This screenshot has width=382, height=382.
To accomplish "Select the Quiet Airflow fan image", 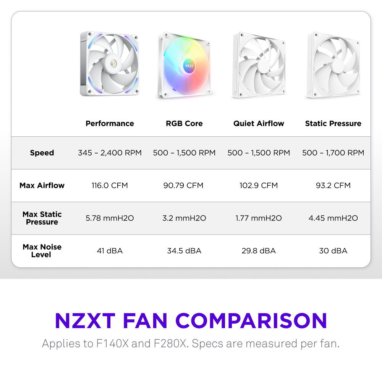I will [x=259, y=66].
